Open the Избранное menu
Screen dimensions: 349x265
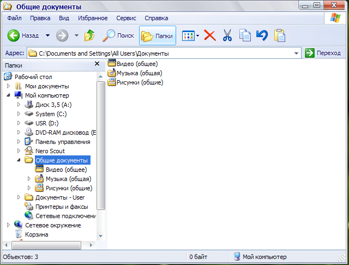click(x=93, y=18)
